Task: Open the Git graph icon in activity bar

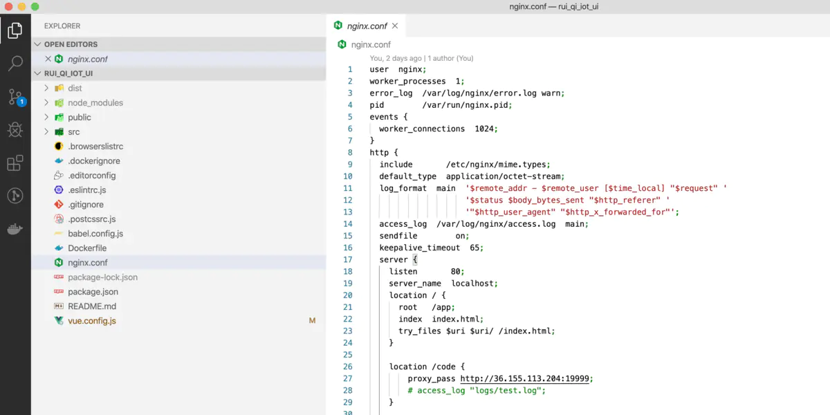Action: click(15, 196)
